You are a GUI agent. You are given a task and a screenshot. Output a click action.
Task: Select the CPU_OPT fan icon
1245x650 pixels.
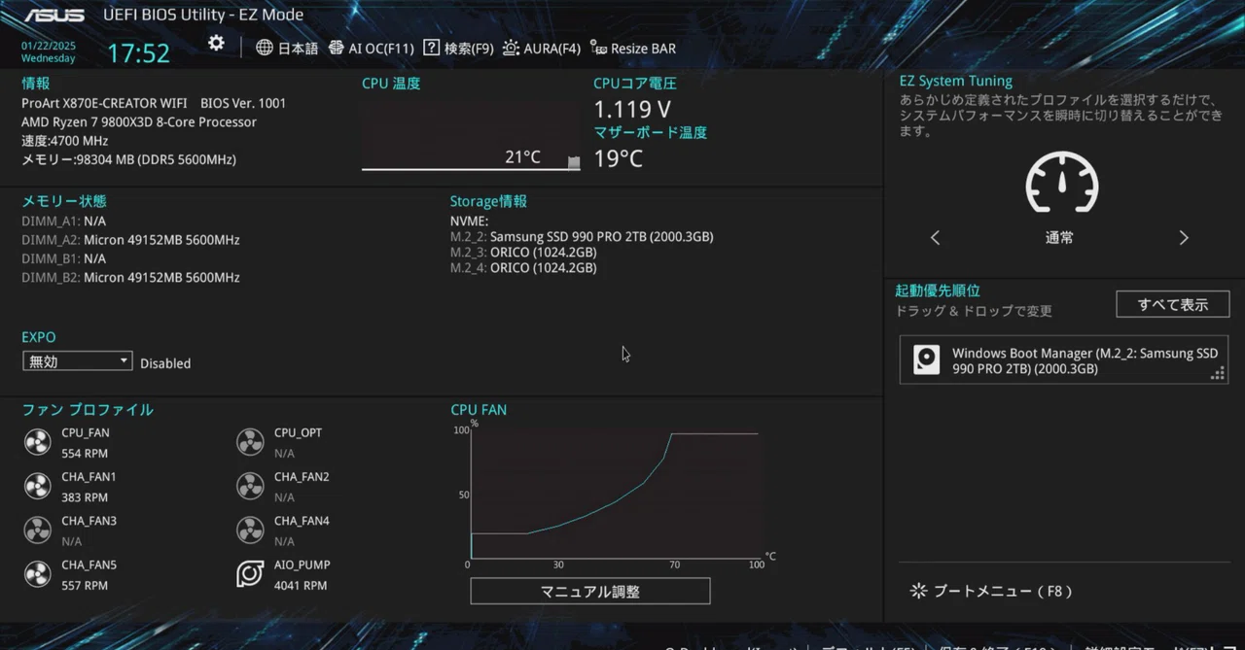(250, 442)
